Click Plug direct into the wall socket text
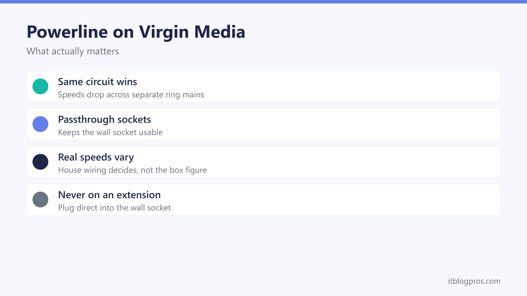The height and width of the screenshot is (296, 527). [114, 208]
